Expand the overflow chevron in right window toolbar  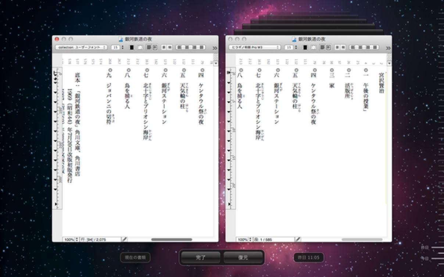pos(388,48)
